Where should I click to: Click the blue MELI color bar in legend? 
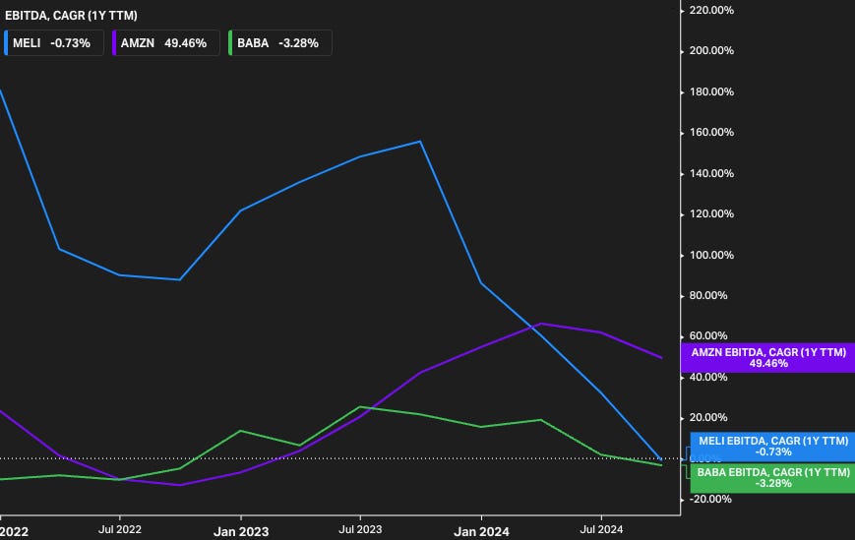6,43
